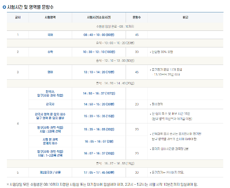
Task: Click the '수험생 입실 완료 - 08:10까지' row
Action: click(x=115, y=27)
